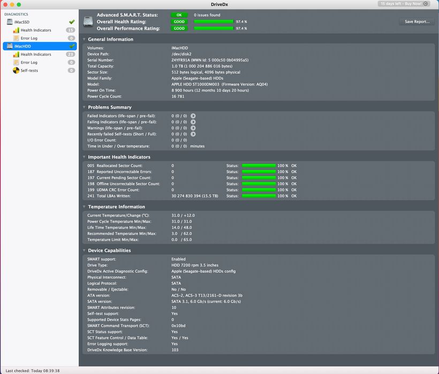
Task: Click the iMacHDD drive icon in sidebar
Action: click(10, 46)
